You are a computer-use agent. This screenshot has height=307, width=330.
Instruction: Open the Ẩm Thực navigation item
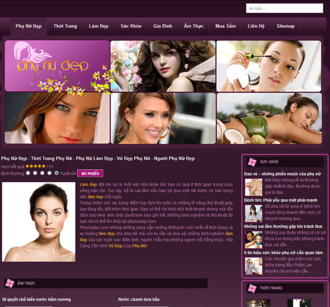pyautogui.click(x=194, y=26)
